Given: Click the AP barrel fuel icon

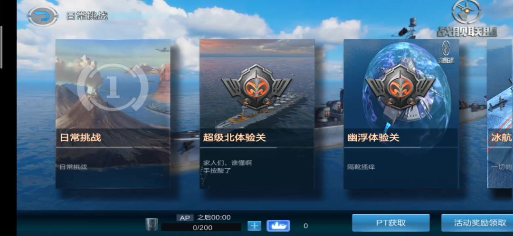Looking at the screenshot, I should tap(152, 224).
